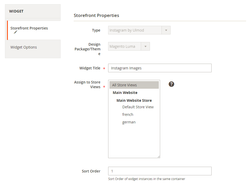This screenshot has height=185, width=250.
Task: Choose the french store view
Action: tap(127, 115)
